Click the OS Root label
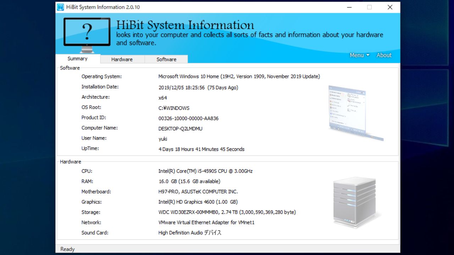This screenshot has width=454, height=255. pyautogui.click(x=91, y=107)
